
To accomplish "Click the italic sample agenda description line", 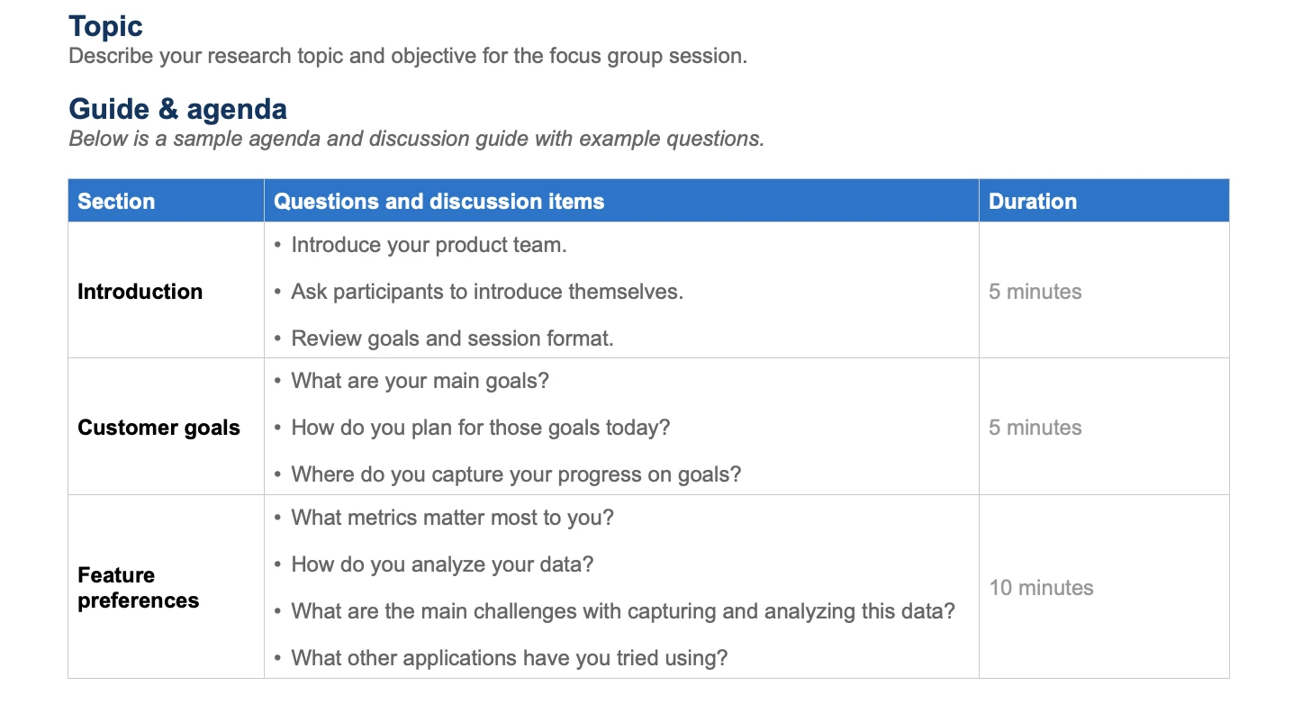I will tap(416, 139).
